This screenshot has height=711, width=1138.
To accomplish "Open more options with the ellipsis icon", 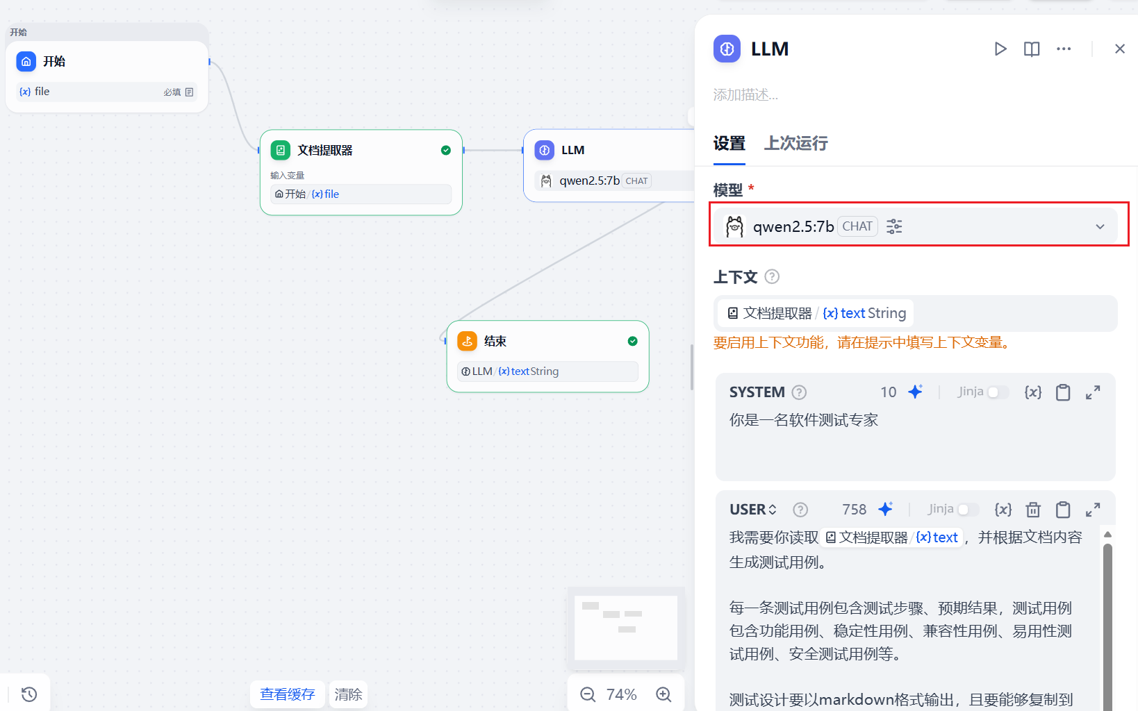I will pos(1064,49).
